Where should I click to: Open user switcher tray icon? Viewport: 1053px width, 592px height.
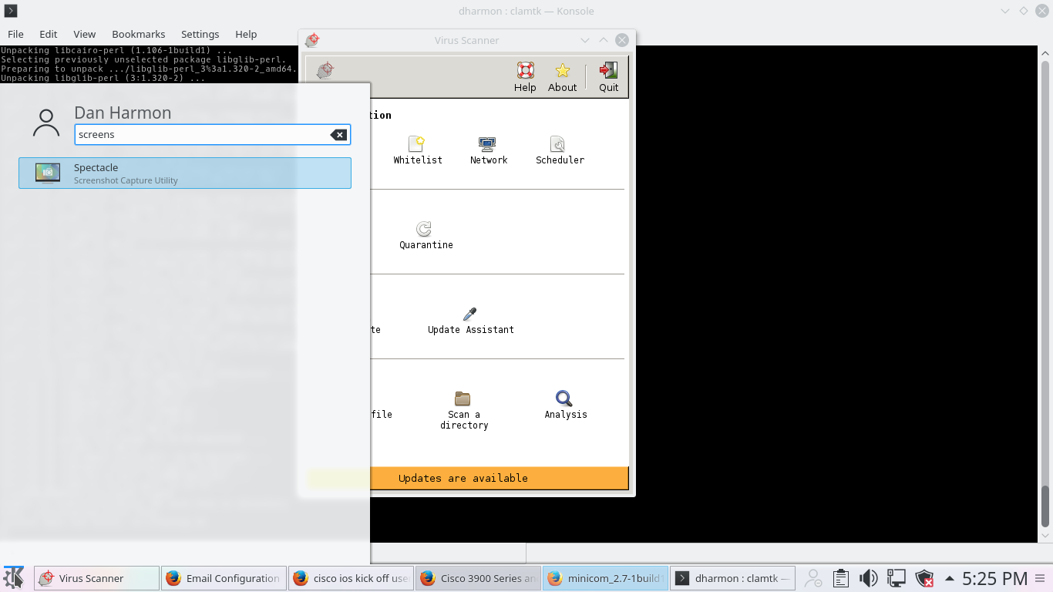[x=813, y=578]
